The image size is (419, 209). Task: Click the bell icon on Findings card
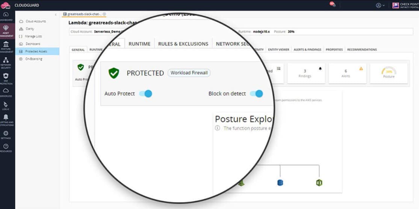(320, 69)
